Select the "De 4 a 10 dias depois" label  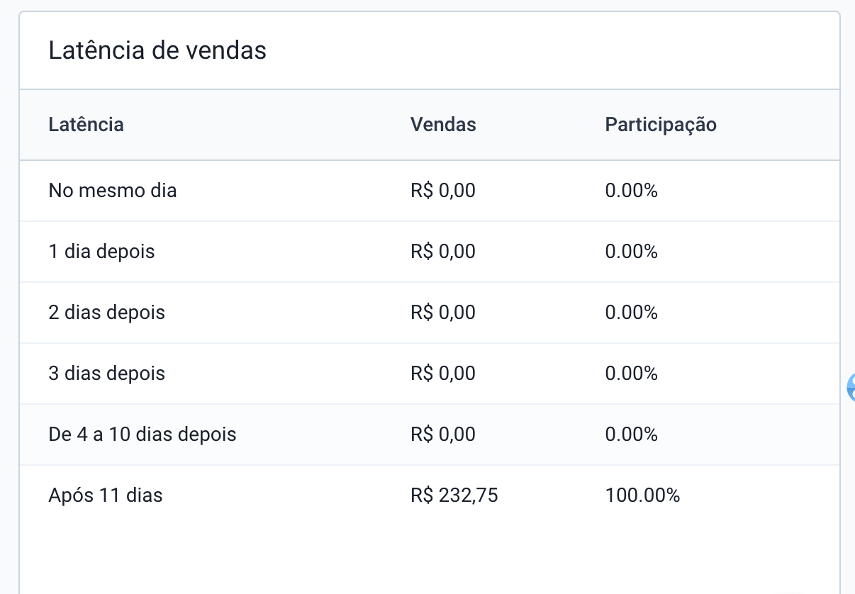pyautogui.click(x=142, y=435)
